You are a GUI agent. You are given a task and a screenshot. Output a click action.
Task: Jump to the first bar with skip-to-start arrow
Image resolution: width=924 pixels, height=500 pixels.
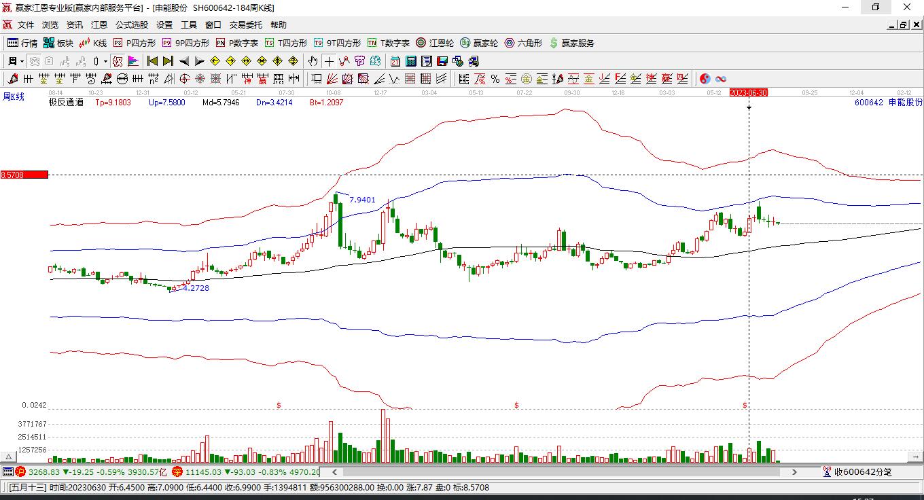[152, 61]
